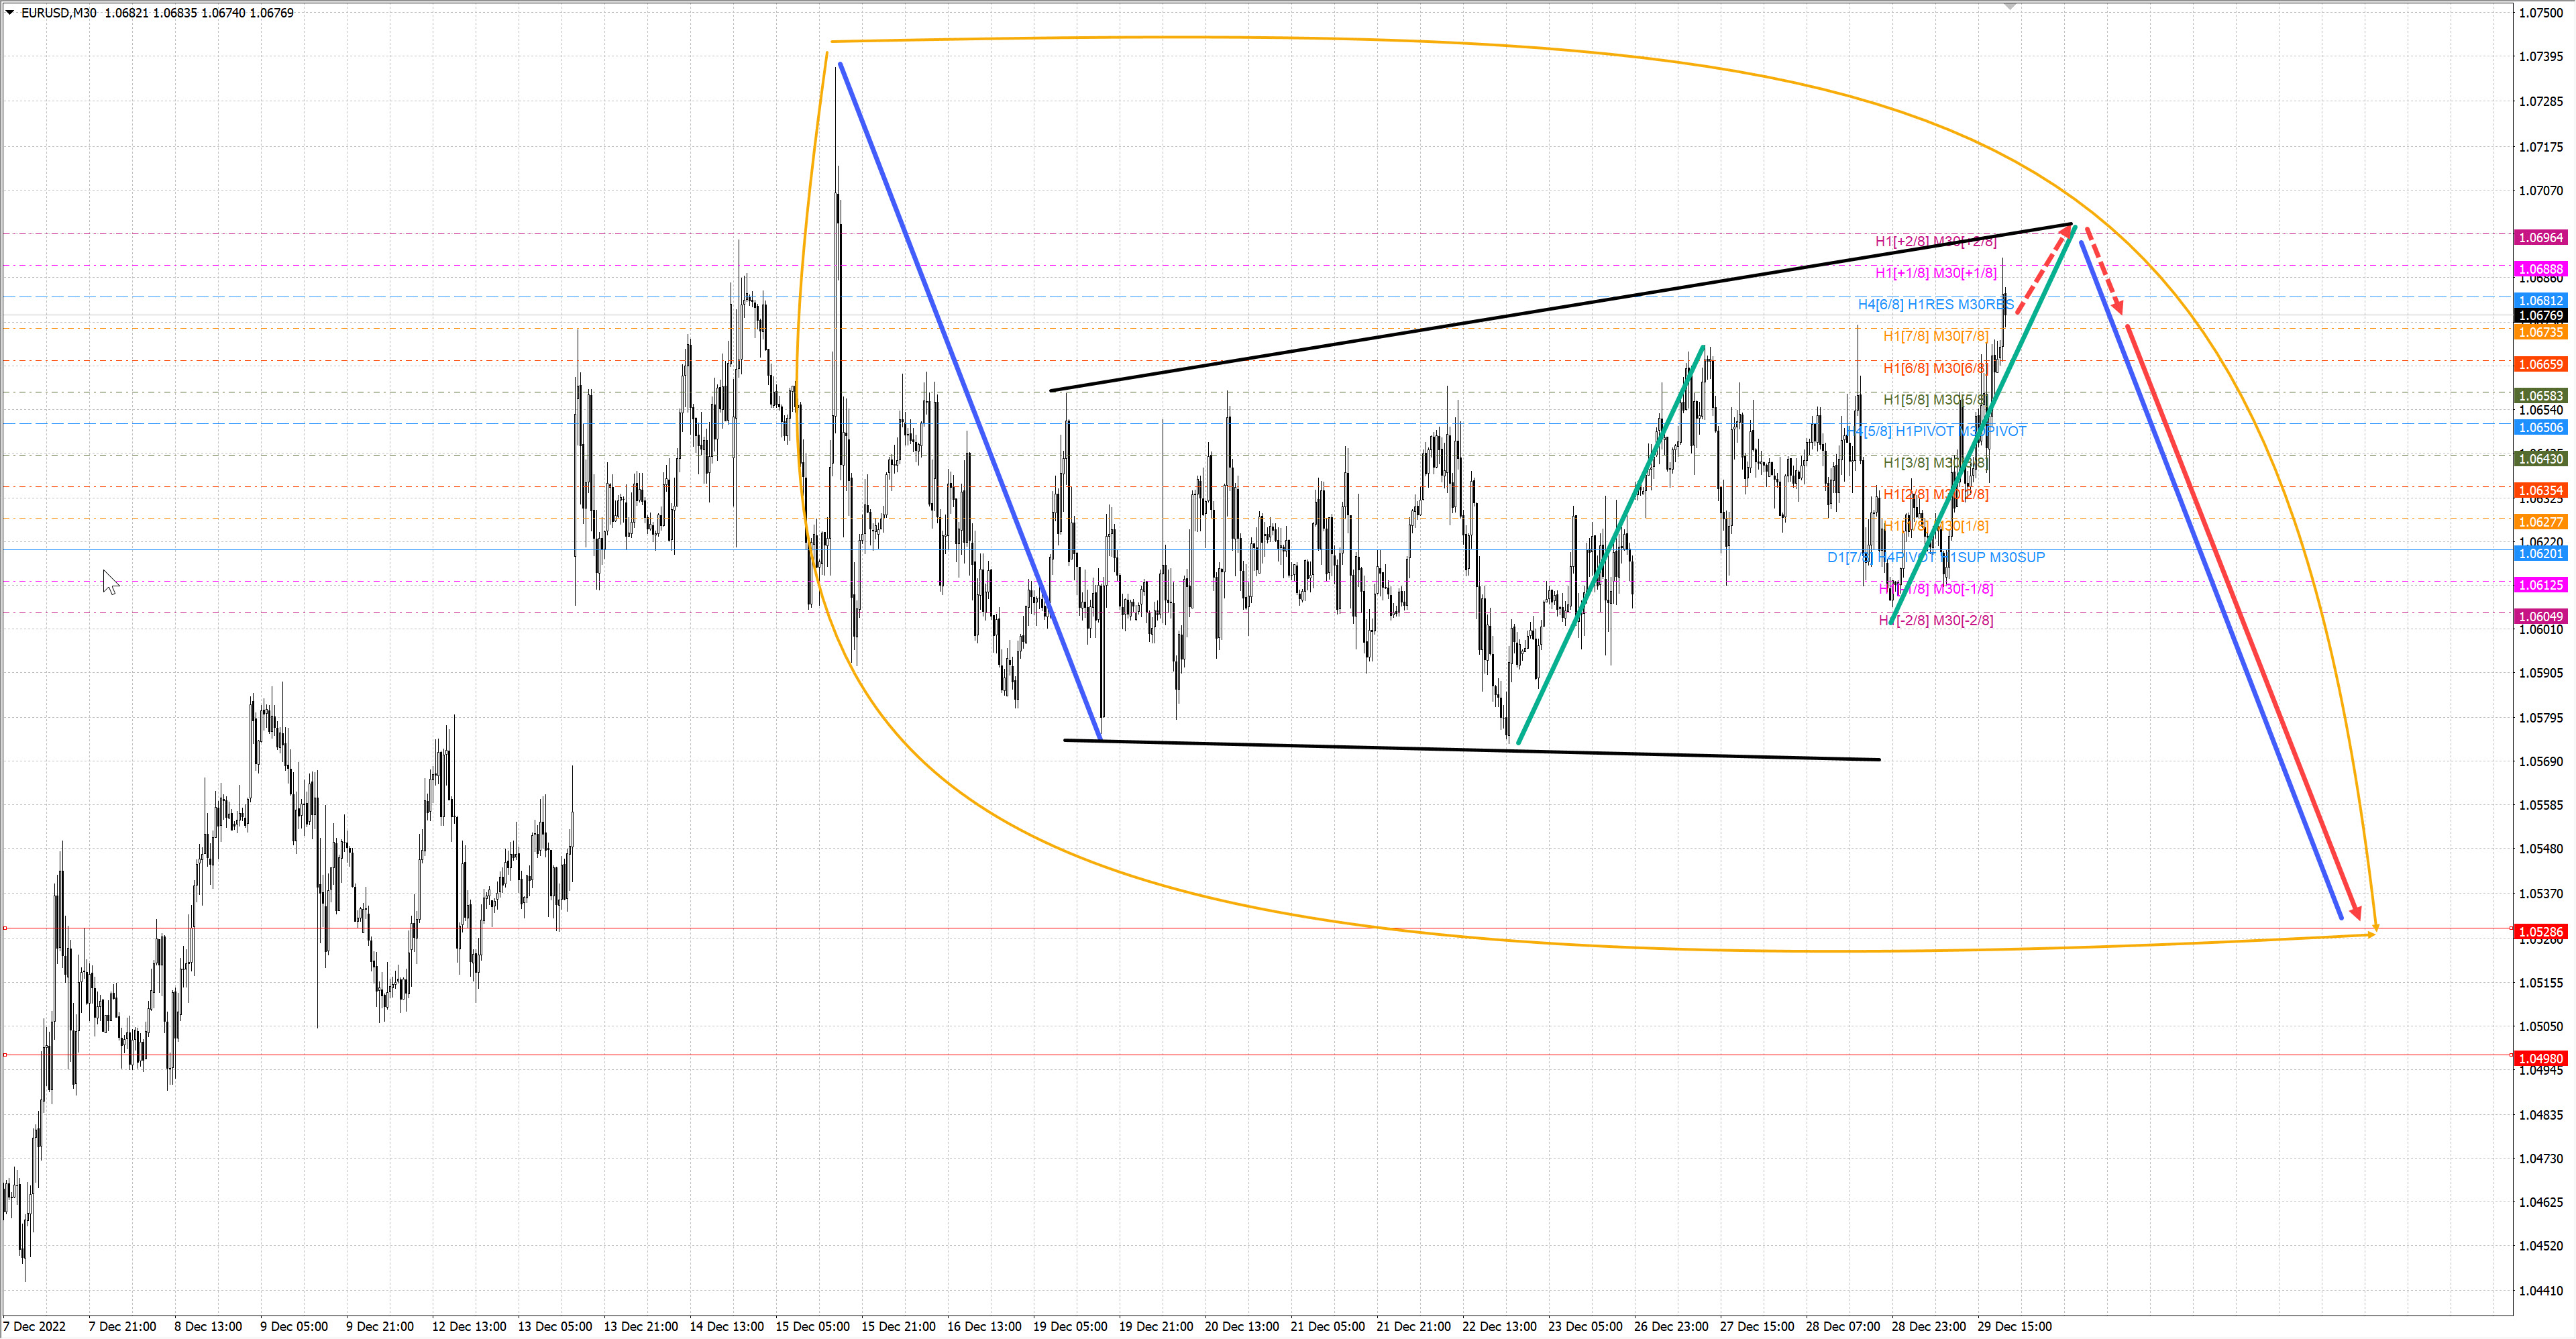The image size is (2576, 1339).
Task: Select the H1[+2/8] M30[+2/8] level label
Action: point(1935,241)
